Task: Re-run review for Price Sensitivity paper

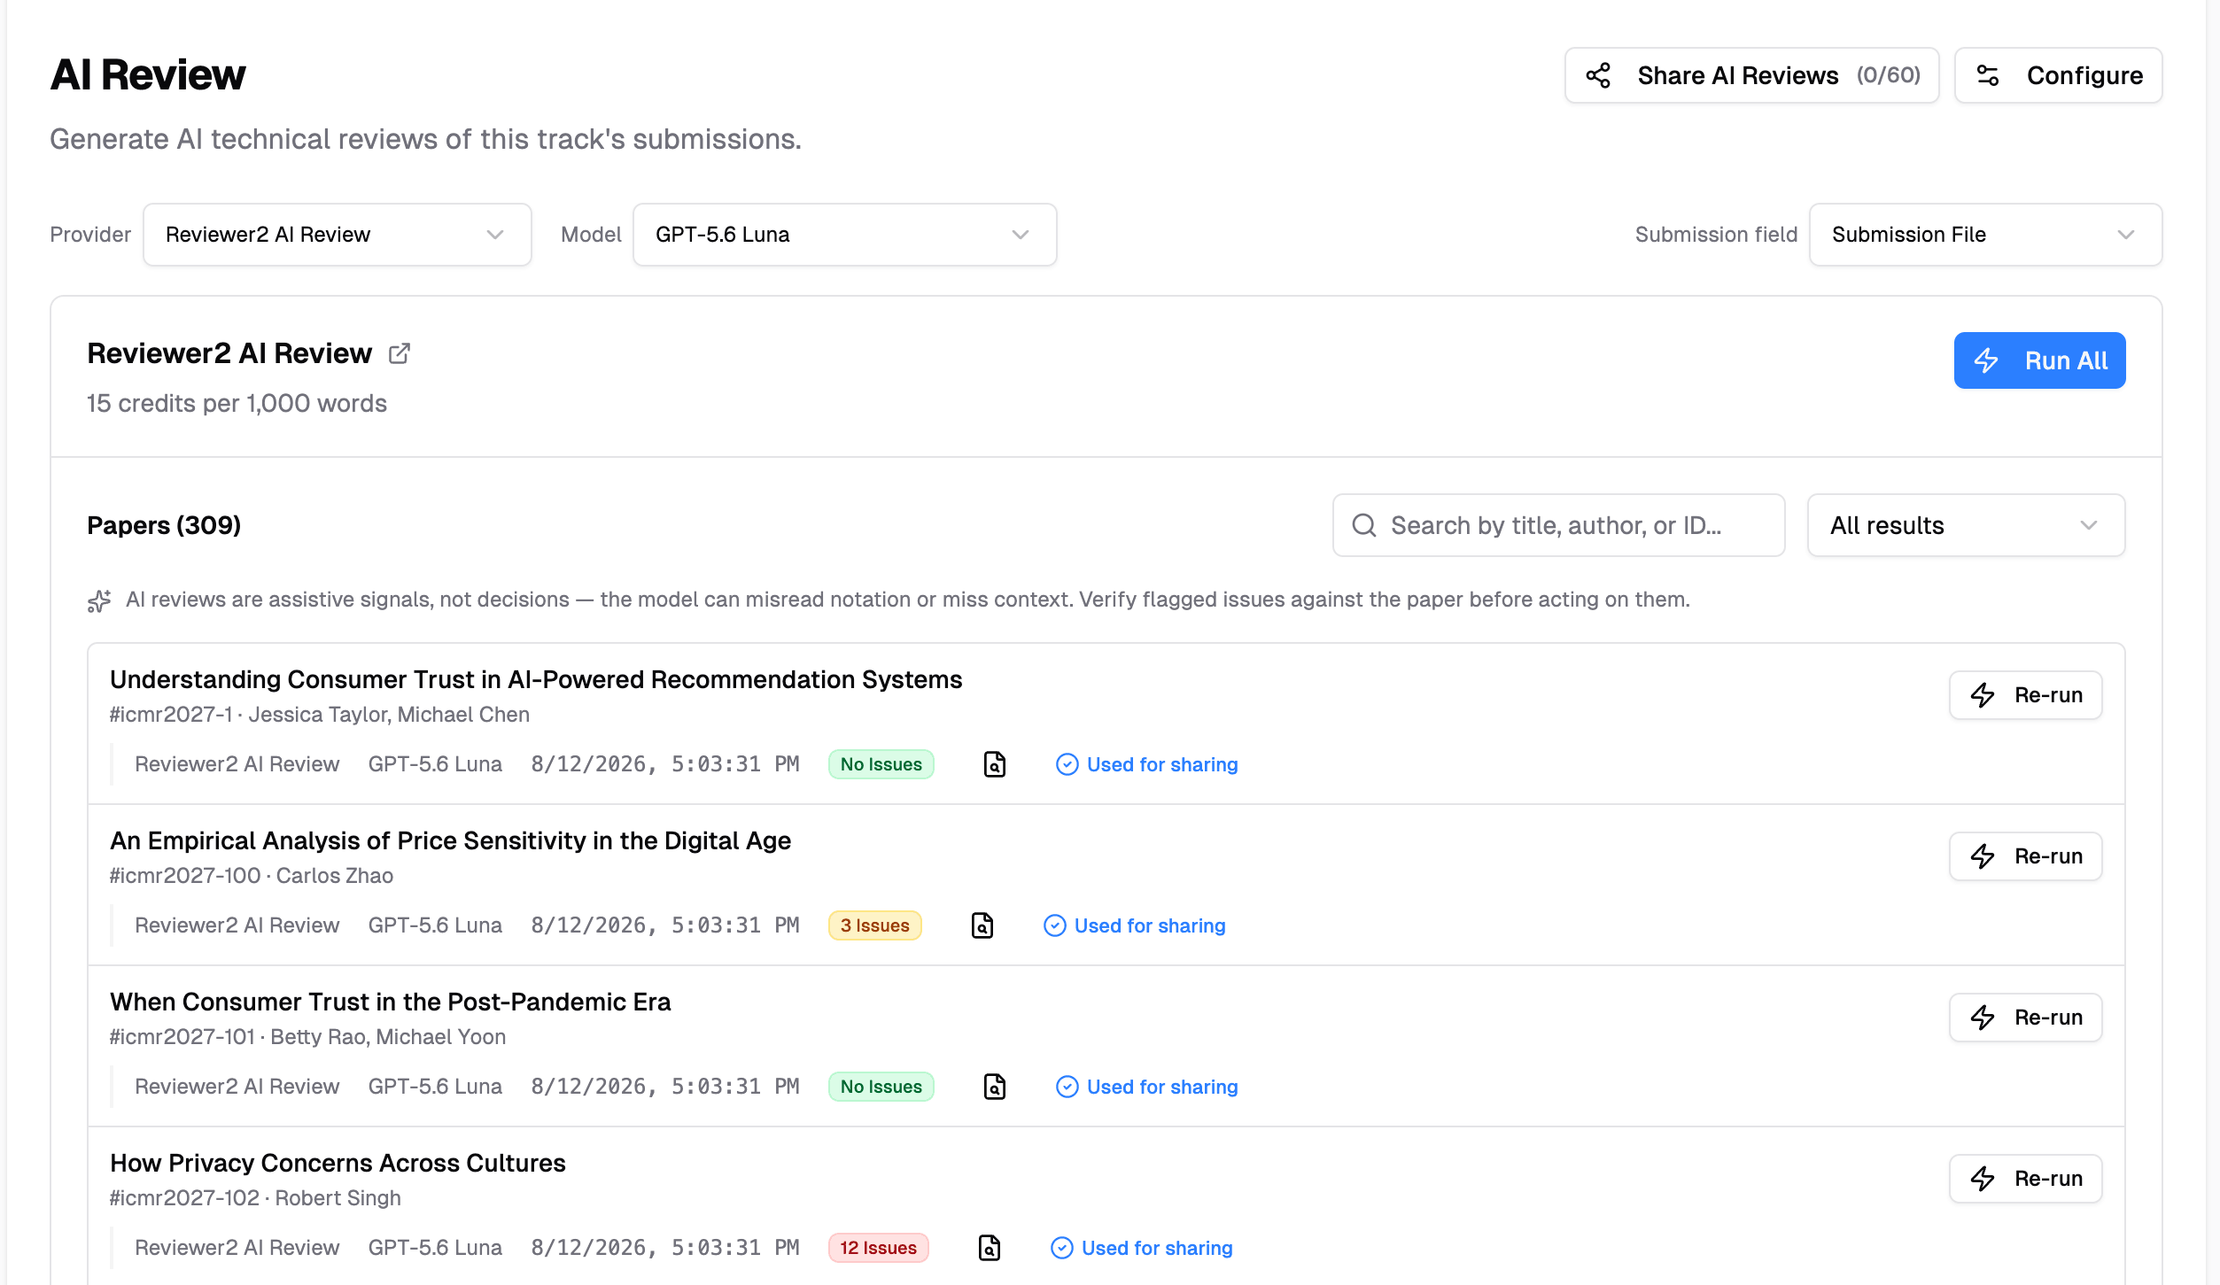Action: point(2025,856)
